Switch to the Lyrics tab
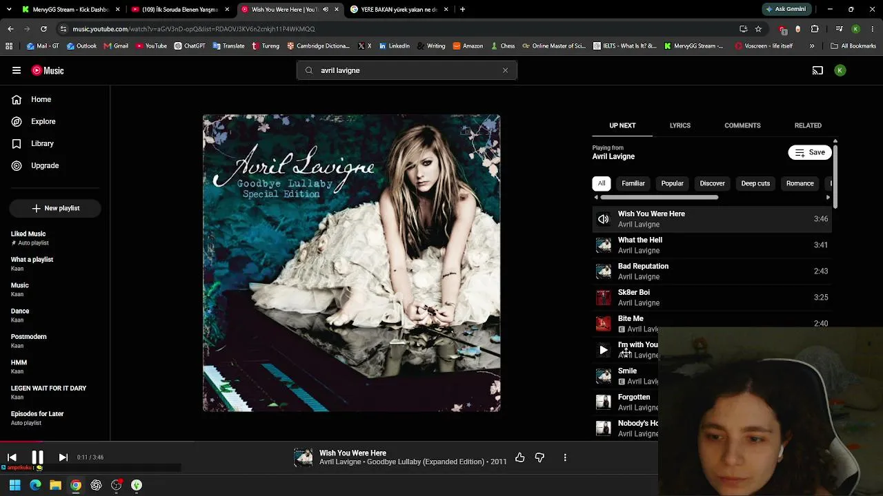 pyautogui.click(x=680, y=125)
